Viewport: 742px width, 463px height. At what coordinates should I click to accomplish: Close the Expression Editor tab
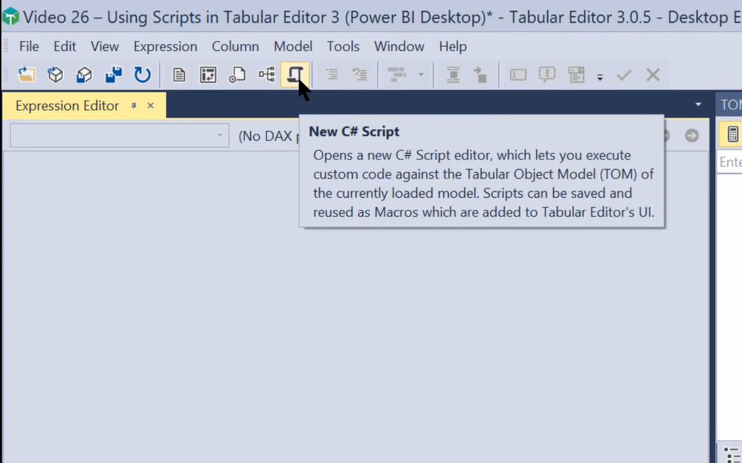pyautogui.click(x=151, y=106)
